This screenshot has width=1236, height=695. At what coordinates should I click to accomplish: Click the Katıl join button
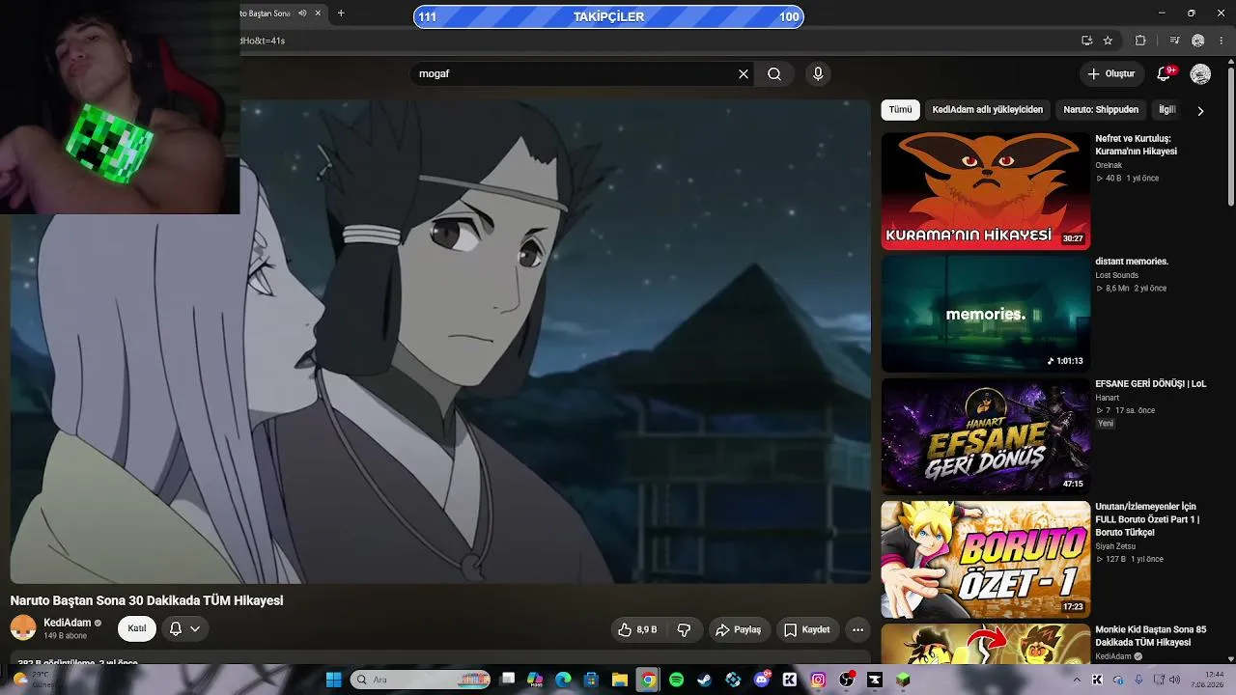pos(137,628)
